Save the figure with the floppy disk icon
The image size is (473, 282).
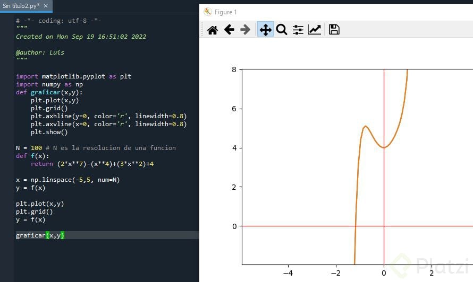[x=334, y=30]
